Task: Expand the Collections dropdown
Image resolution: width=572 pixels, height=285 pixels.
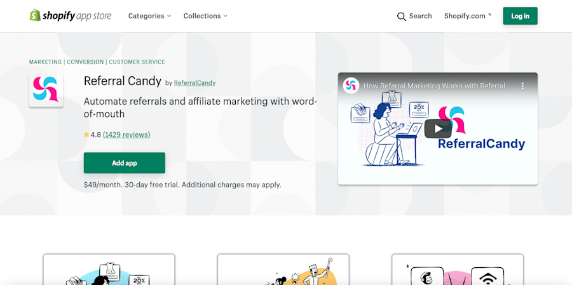Action: [205, 16]
